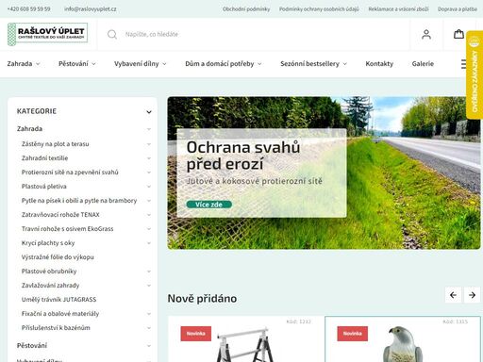Open Plastová pletiva category
483x362 pixels.
(44, 187)
